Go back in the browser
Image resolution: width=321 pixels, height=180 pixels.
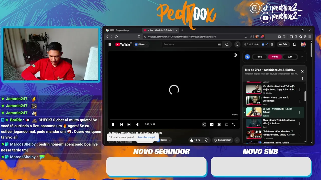tap(107, 37)
